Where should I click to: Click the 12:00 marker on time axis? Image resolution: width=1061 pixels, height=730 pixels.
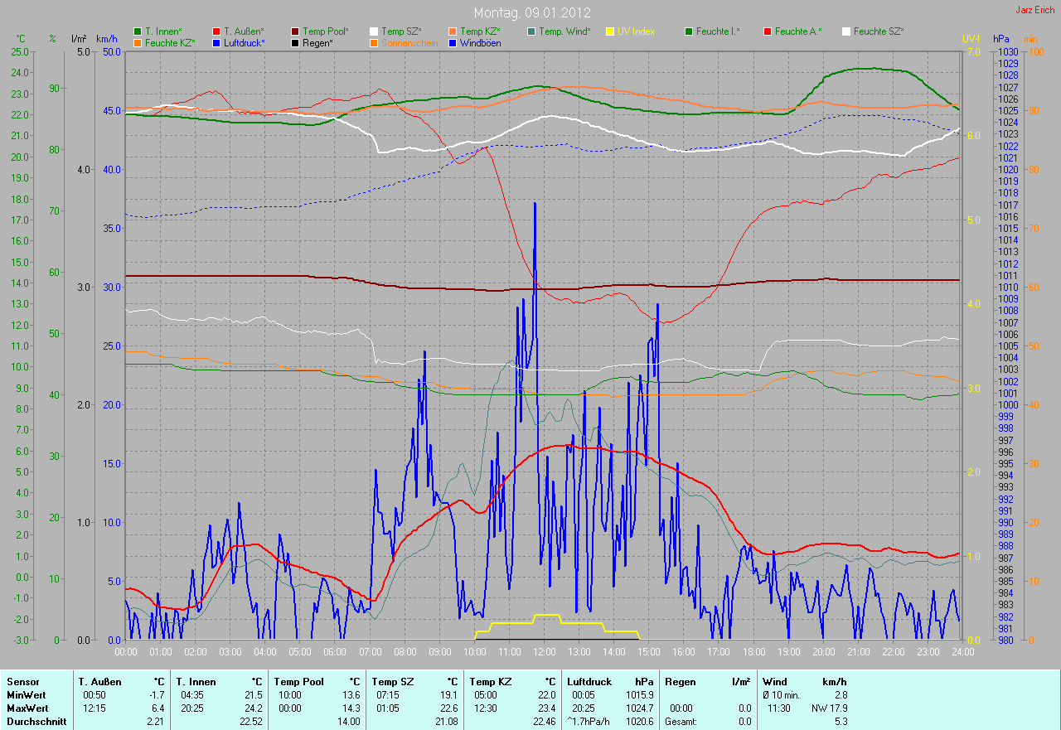point(544,651)
